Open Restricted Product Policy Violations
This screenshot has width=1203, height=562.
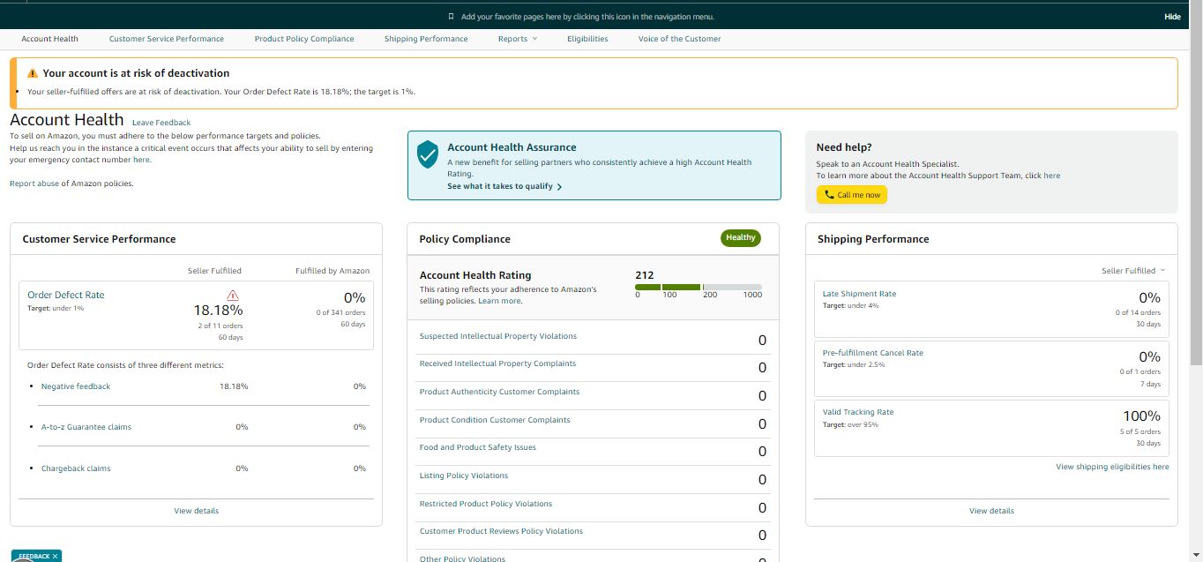pos(486,504)
